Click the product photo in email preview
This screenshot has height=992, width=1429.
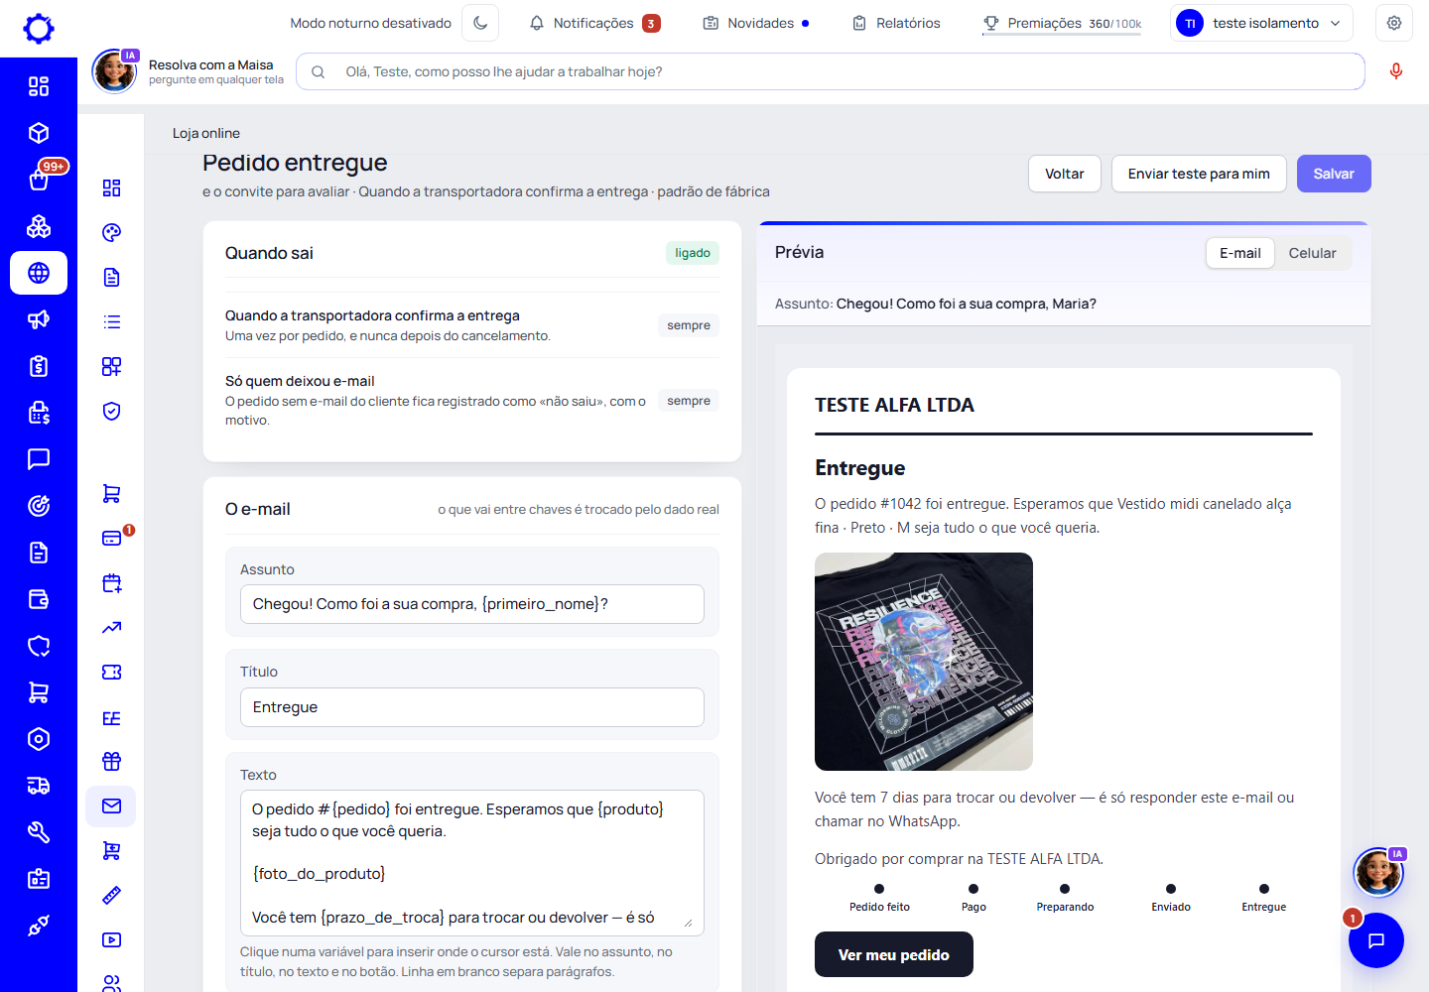click(924, 662)
